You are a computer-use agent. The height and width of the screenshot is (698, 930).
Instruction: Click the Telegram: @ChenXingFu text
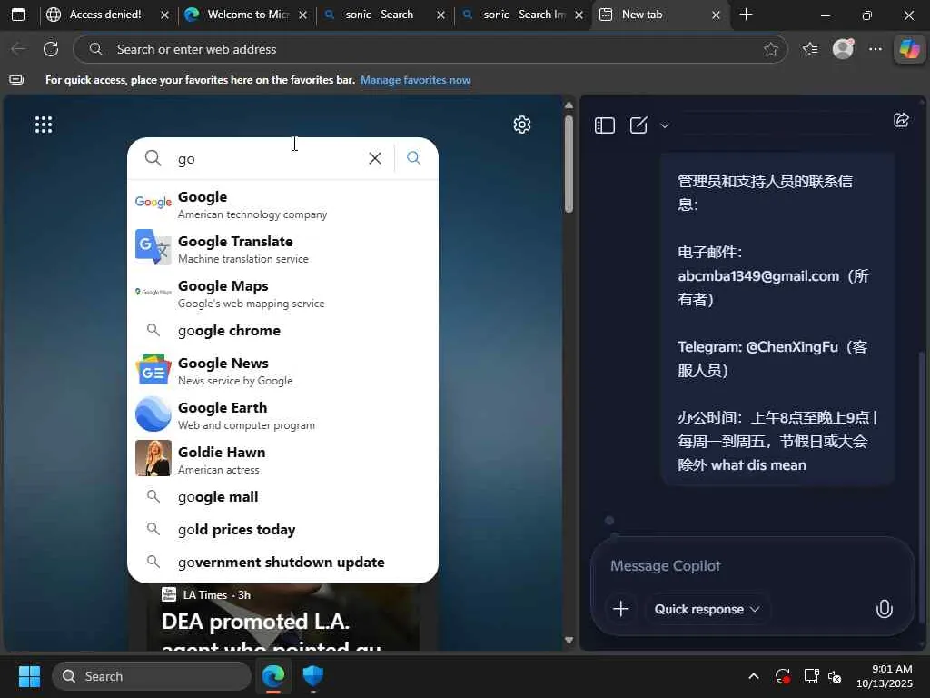(758, 347)
